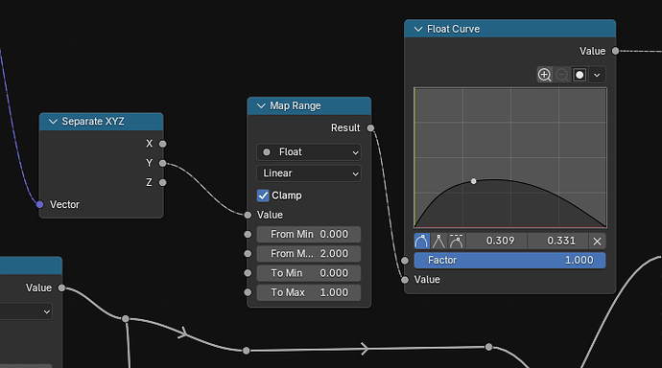Collapse the Map Range node
The height and width of the screenshot is (368, 662).
click(261, 105)
